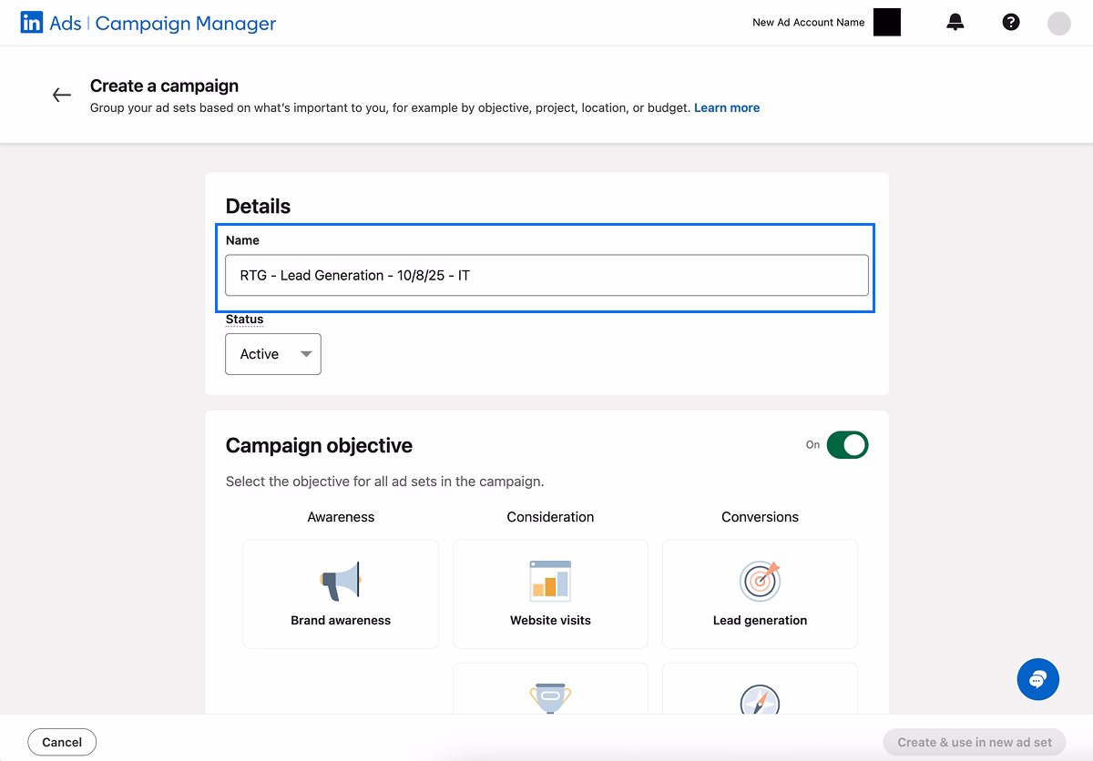Click Create & use in new ad set
This screenshot has height=761, width=1093.
(975, 742)
